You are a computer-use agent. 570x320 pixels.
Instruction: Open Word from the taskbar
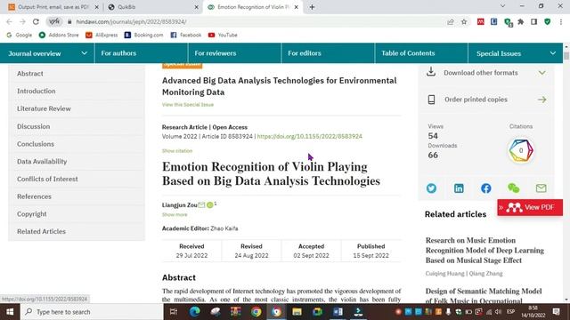338,312
